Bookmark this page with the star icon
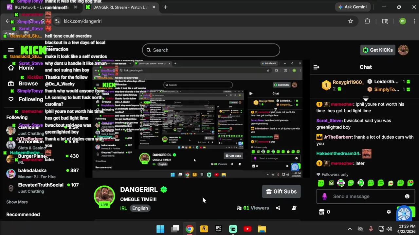The width and height of the screenshot is (419, 235). click(x=351, y=21)
